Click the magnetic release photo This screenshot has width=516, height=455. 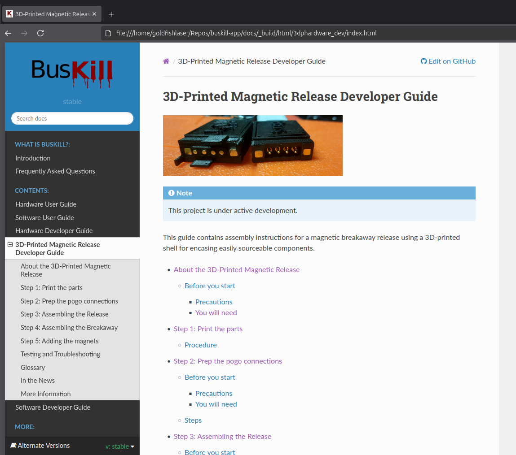tap(252, 145)
